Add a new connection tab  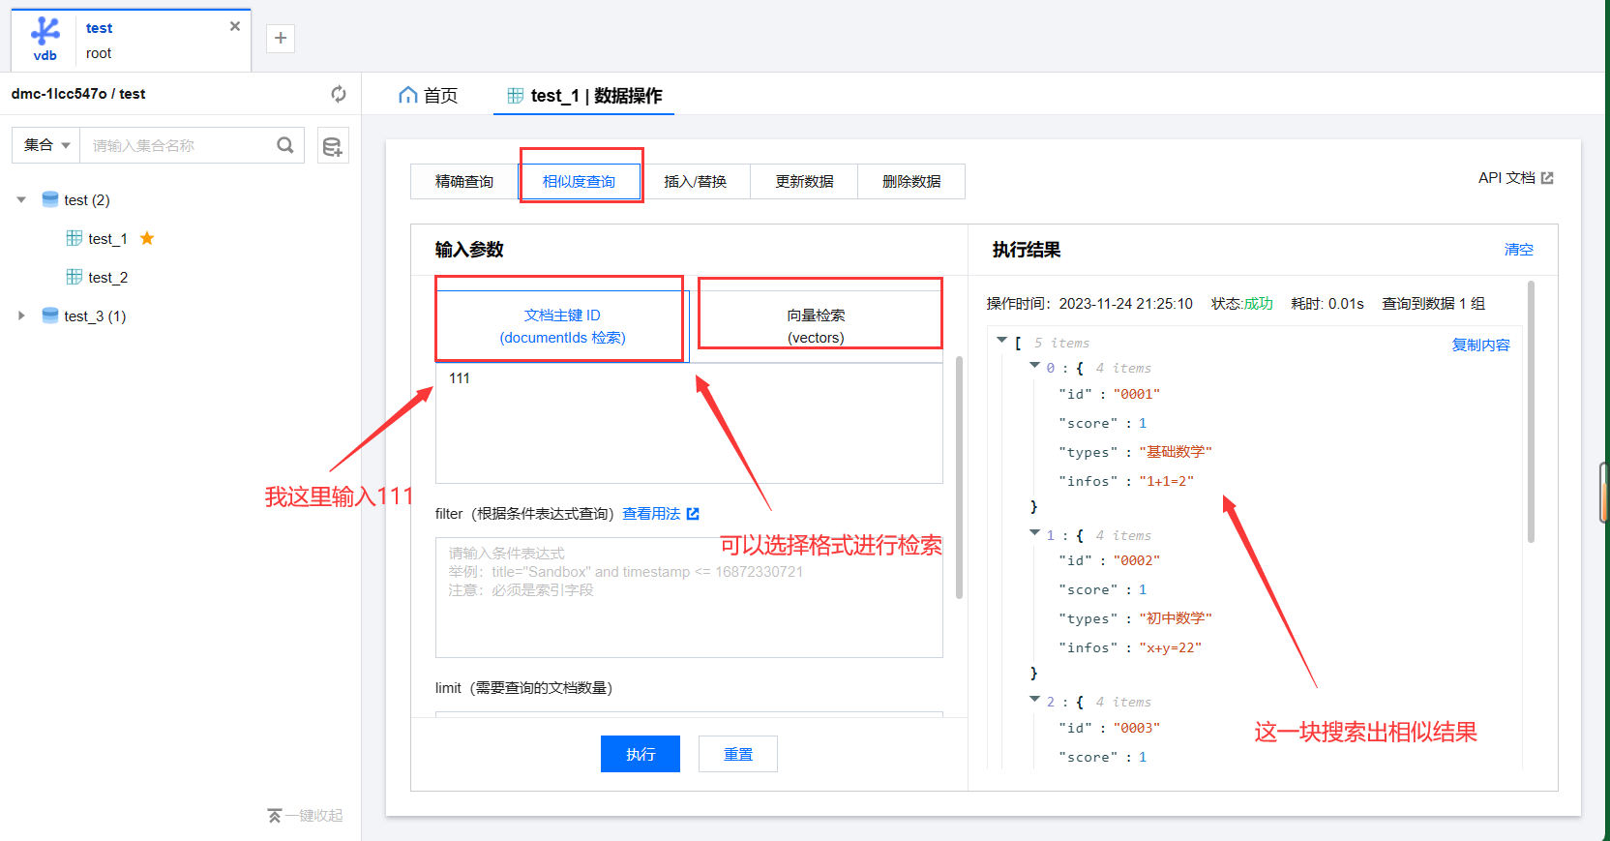pyautogui.click(x=281, y=38)
